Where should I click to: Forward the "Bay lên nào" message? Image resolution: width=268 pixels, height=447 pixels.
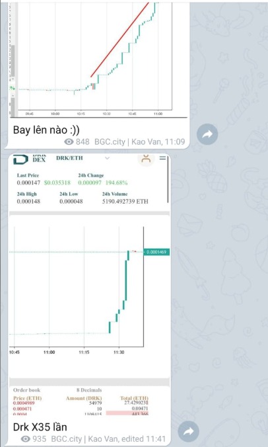[x=207, y=134]
